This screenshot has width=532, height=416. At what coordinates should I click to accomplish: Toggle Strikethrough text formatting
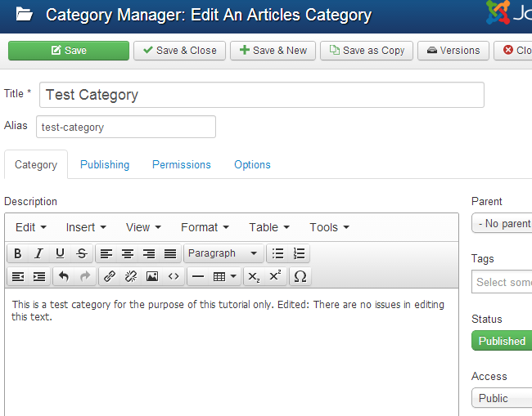click(81, 253)
